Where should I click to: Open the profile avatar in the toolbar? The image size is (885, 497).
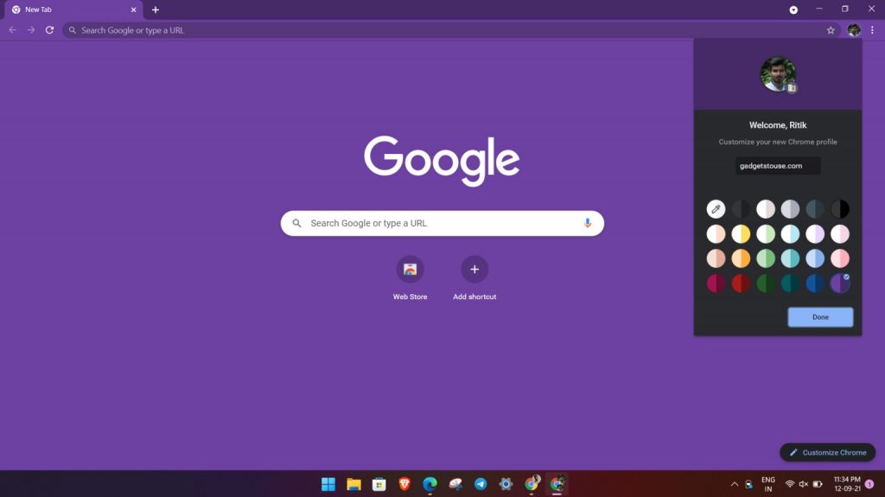pos(853,30)
